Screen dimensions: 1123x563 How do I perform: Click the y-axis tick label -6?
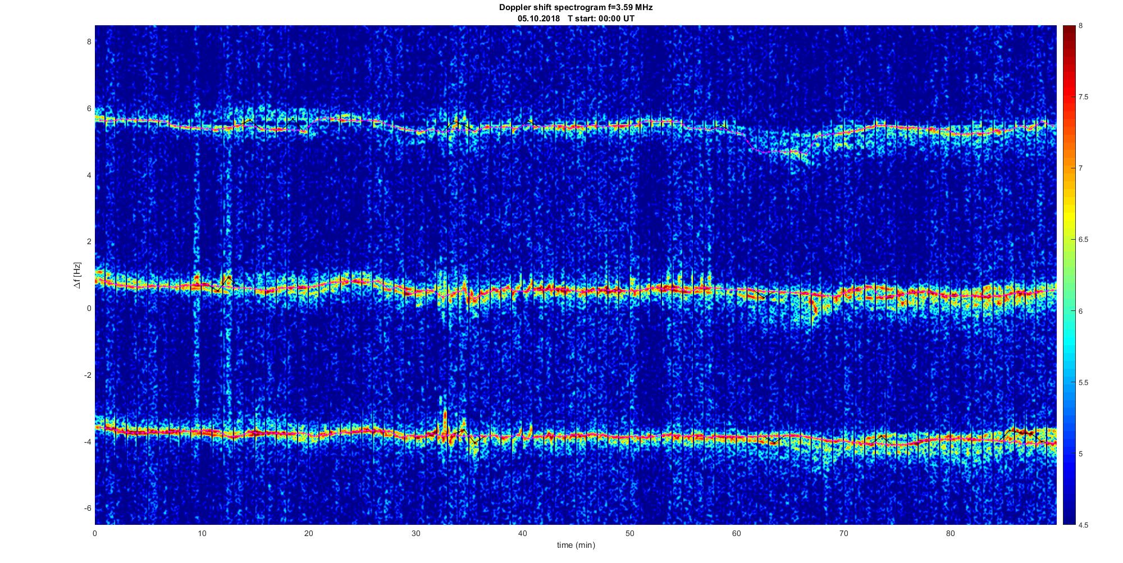click(87, 509)
